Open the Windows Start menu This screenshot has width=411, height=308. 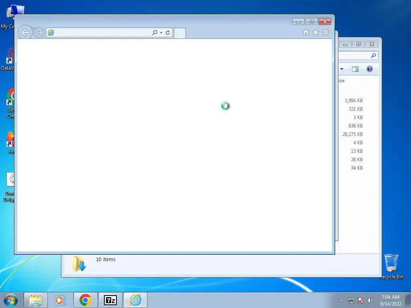coord(11,300)
